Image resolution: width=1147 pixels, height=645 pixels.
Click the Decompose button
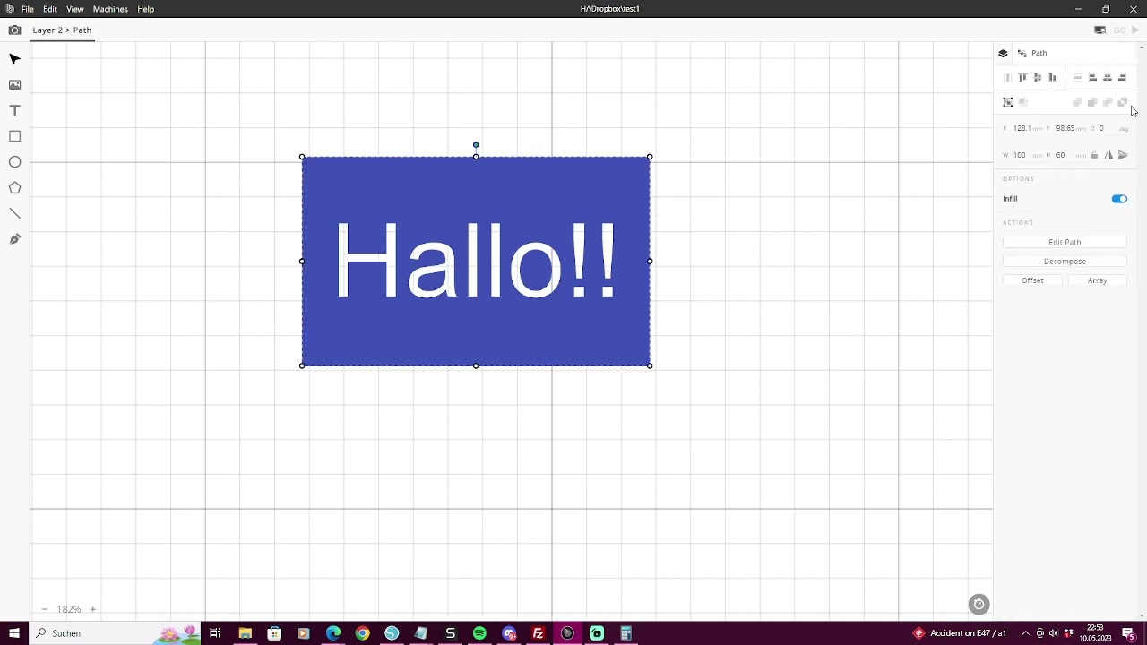pos(1065,262)
